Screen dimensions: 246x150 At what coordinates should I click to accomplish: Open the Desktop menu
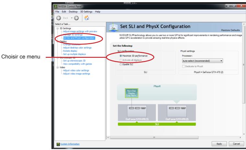point(73,12)
